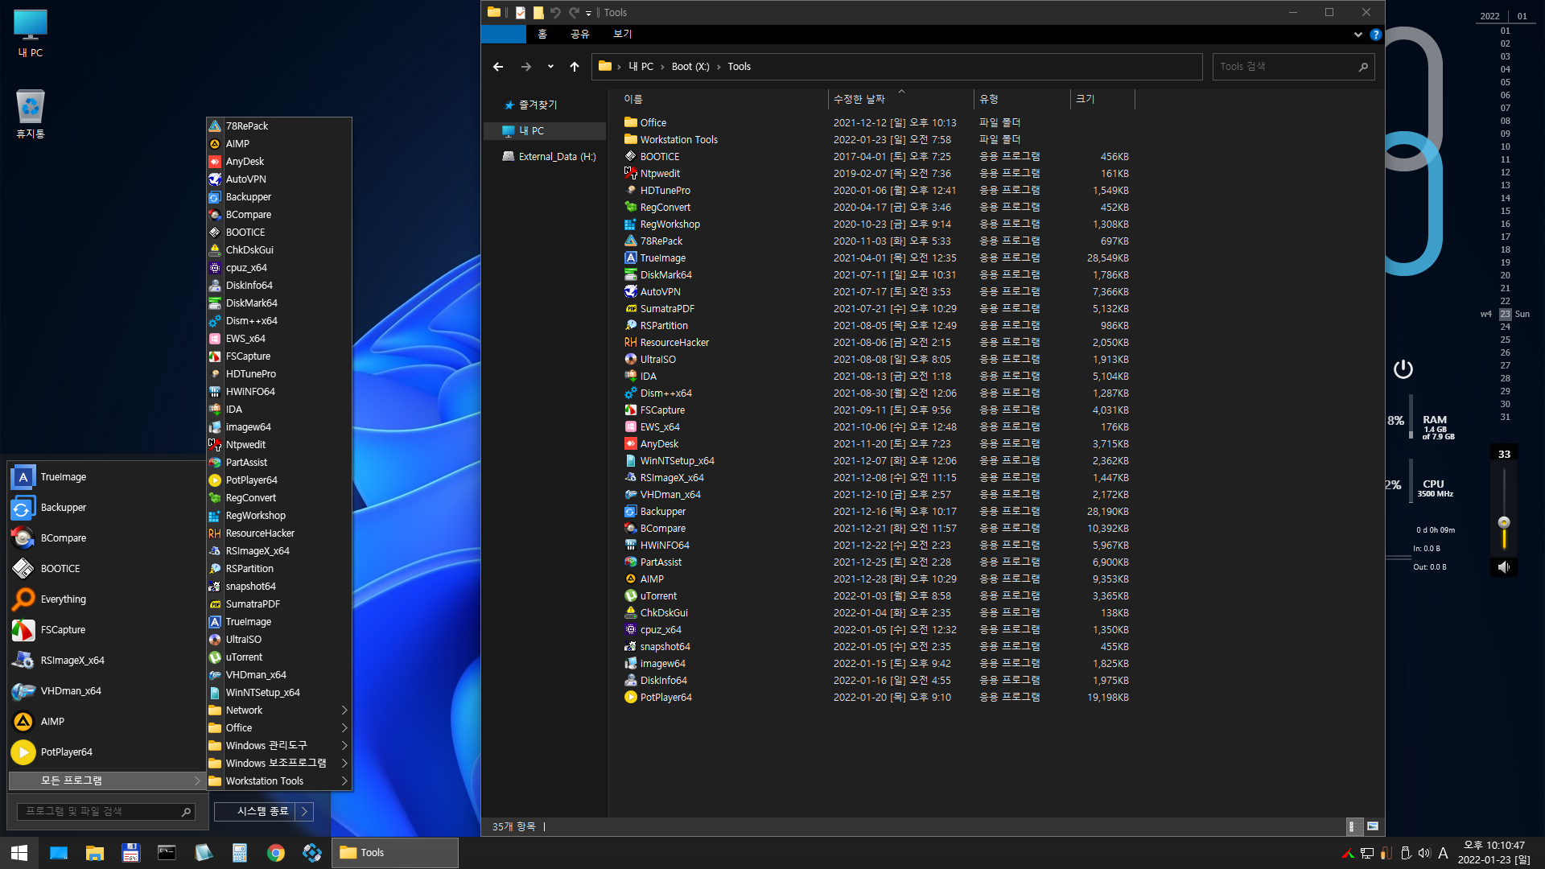
Task: Click the Tools window taskbar button
Action: [395, 853]
